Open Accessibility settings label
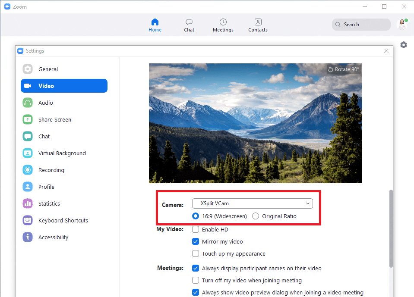The width and height of the screenshot is (414, 297). click(x=54, y=237)
